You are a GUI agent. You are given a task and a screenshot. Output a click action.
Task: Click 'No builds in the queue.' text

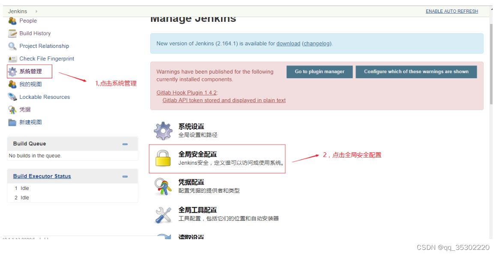click(35, 156)
